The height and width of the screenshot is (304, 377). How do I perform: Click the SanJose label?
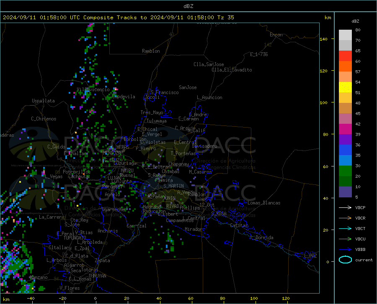click(x=188, y=87)
